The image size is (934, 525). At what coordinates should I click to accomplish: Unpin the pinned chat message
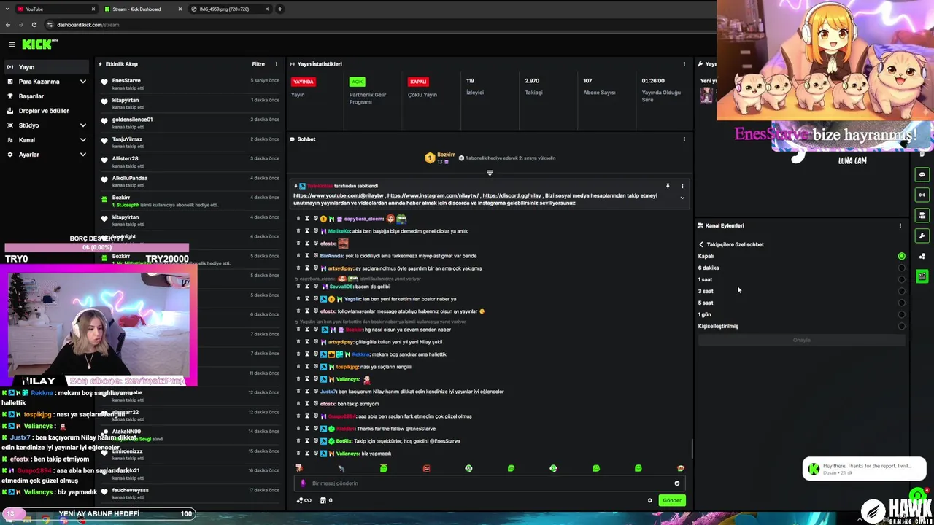pos(668,186)
